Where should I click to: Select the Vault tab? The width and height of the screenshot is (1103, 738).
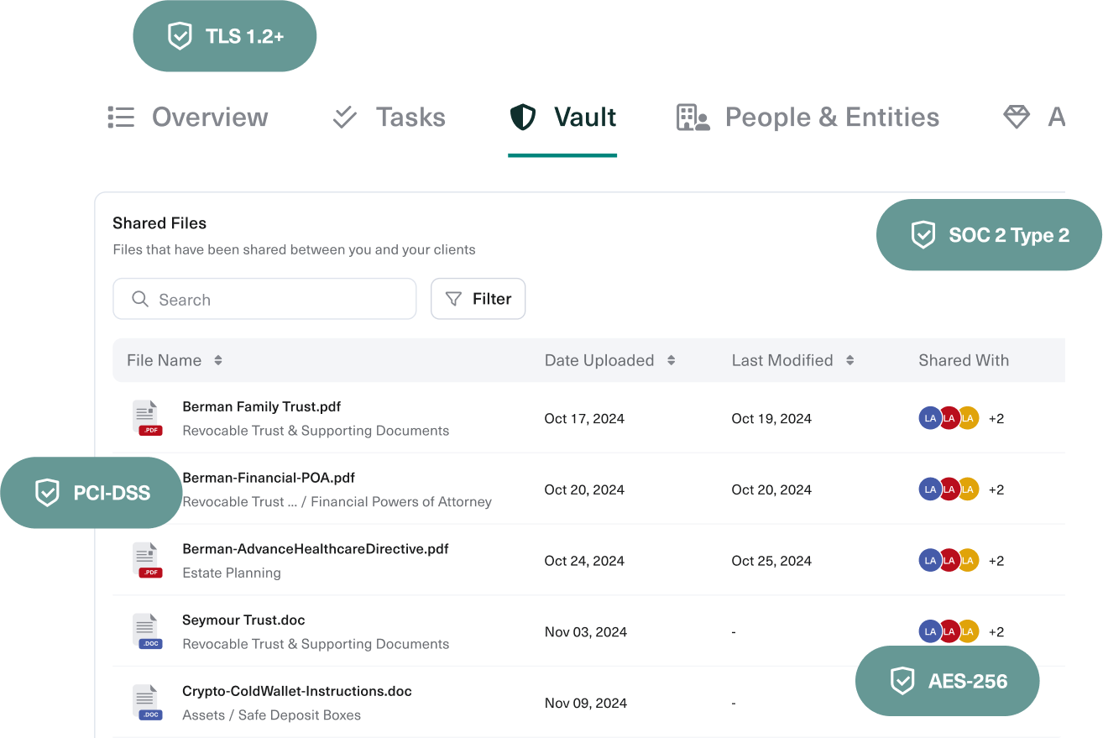[562, 118]
